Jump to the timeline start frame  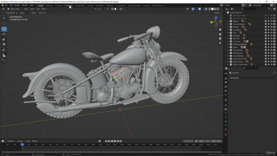coord(106,141)
